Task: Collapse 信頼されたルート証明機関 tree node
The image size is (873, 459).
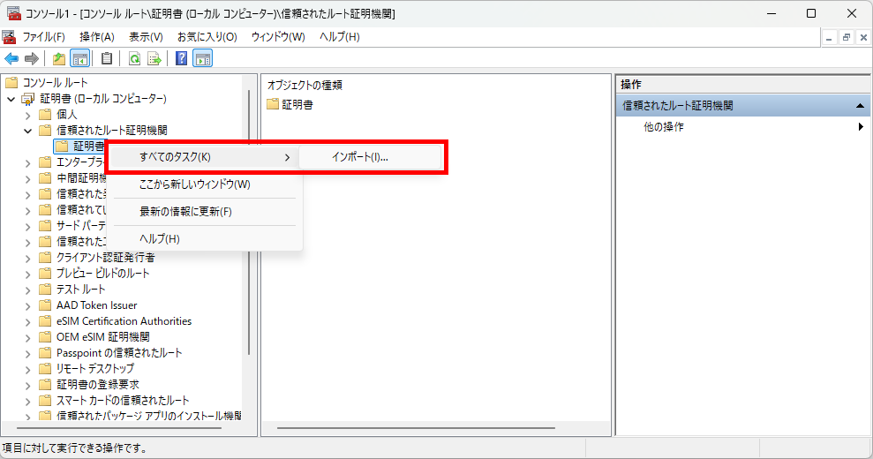Action: [28, 131]
